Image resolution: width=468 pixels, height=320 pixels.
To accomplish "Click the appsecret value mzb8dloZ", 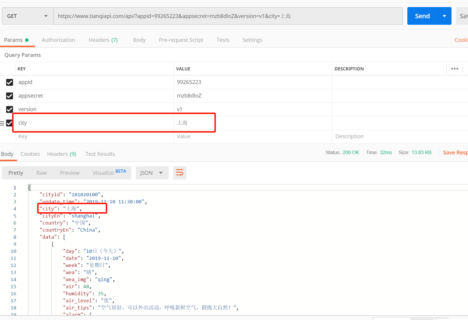I will (x=253, y=96).
